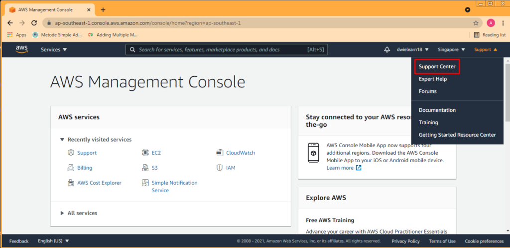Go back with the browser back arrow
This screenshot has width=510, height=248.
click(x=10, y=23)
